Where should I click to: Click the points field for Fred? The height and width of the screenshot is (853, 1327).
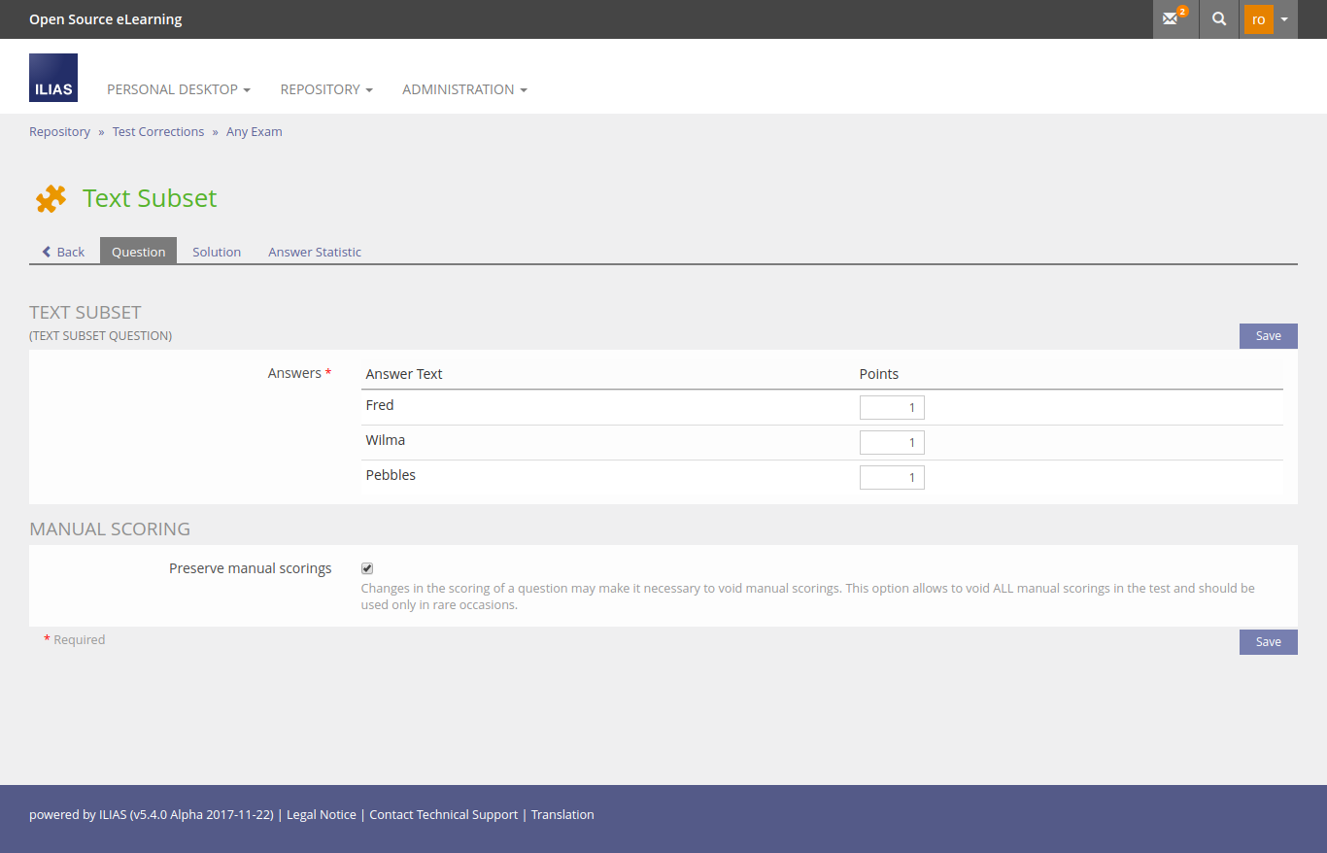[892, 408]
